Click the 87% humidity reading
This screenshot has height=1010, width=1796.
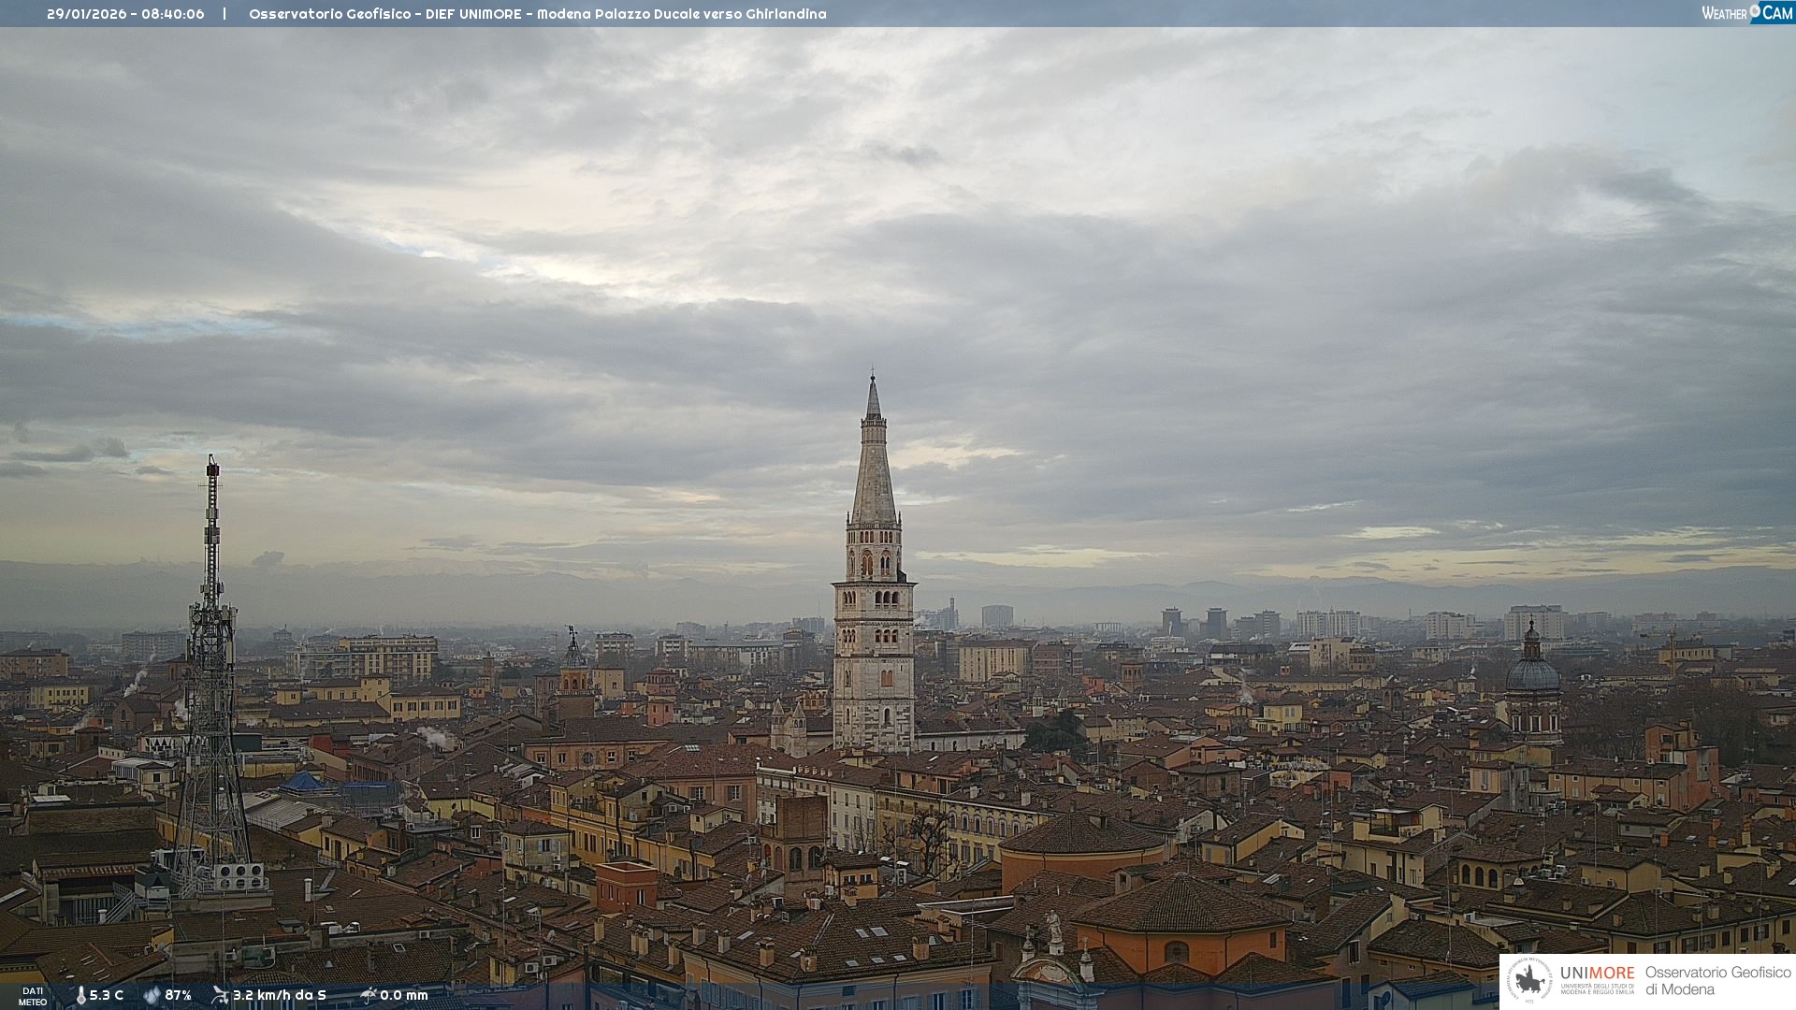[178, 995]
